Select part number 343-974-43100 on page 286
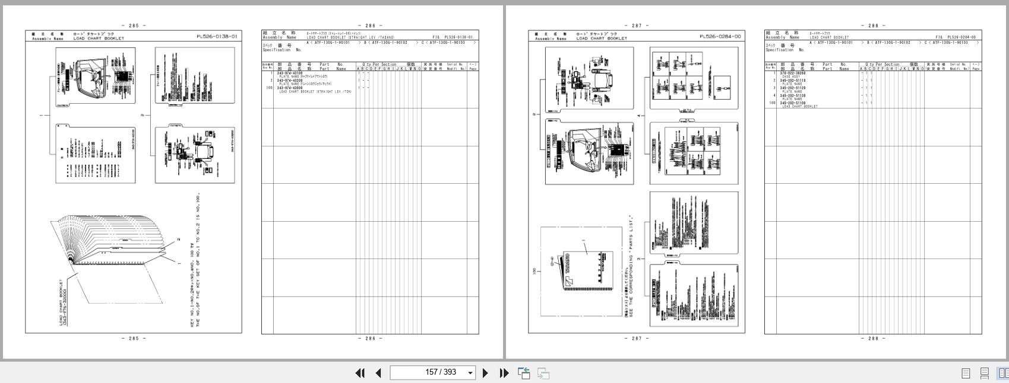The width and height of the screenshot is (1009, 383). (290, 73)
